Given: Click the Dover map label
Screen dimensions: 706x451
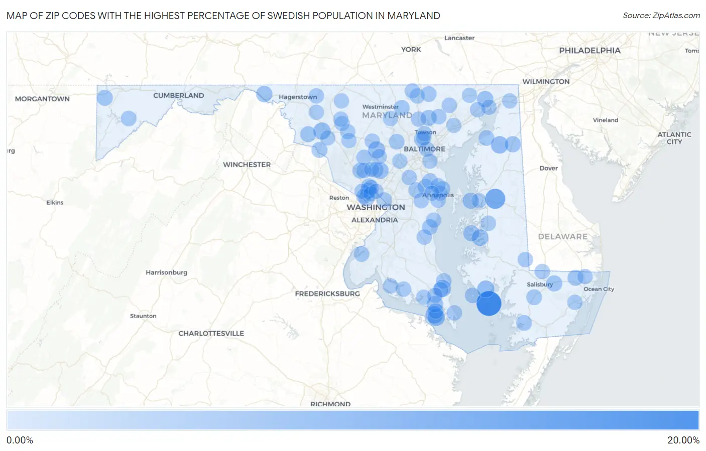Looking at the screenshot, I should [548, 168].
